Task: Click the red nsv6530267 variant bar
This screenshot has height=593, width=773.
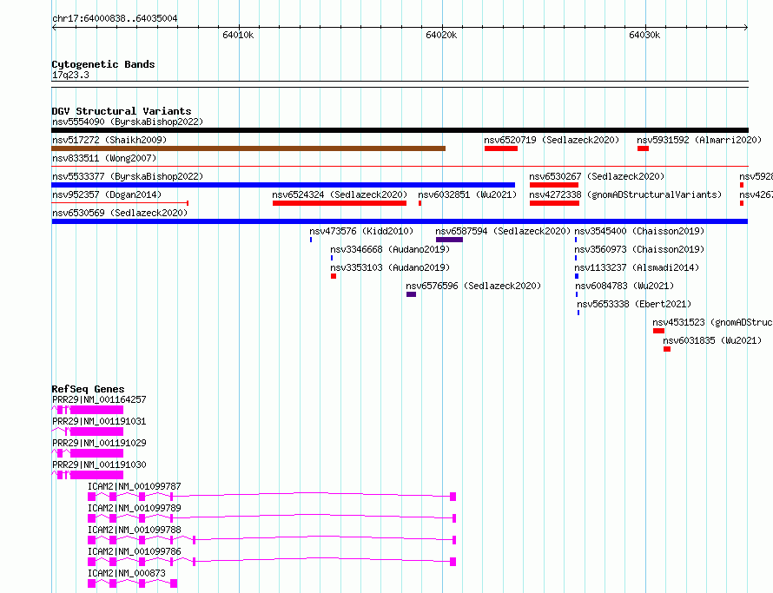Action: click(554, 185)
